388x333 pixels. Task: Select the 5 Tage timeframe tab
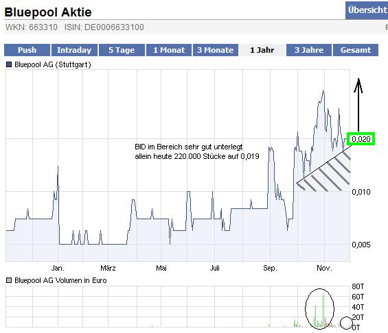point(122,50)
